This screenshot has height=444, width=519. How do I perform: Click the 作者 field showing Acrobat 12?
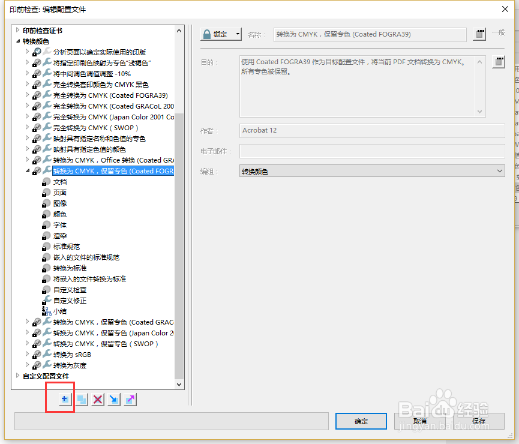372,130
